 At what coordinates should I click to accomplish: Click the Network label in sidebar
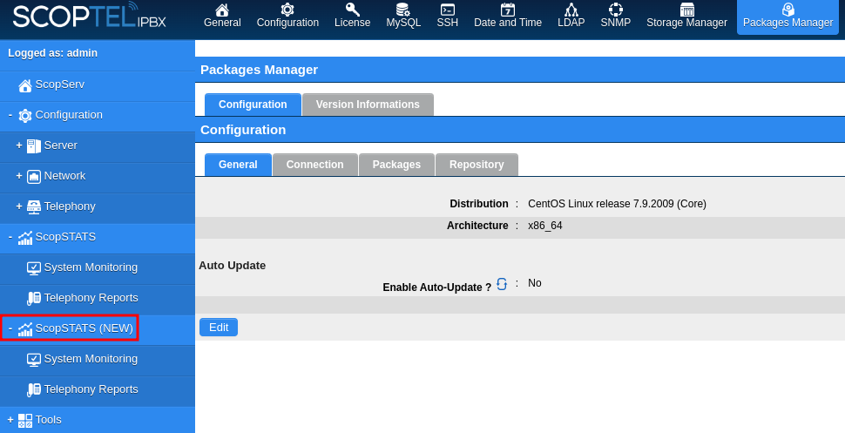64,176
